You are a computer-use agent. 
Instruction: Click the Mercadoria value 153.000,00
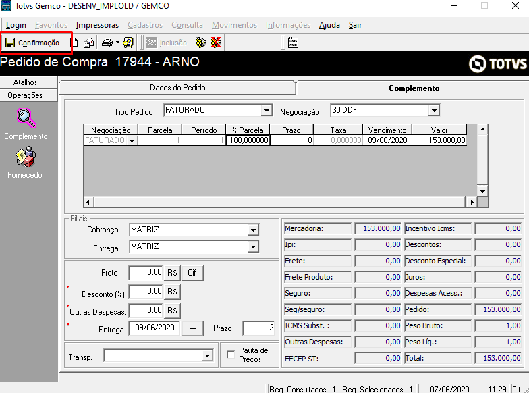(378, 228)
